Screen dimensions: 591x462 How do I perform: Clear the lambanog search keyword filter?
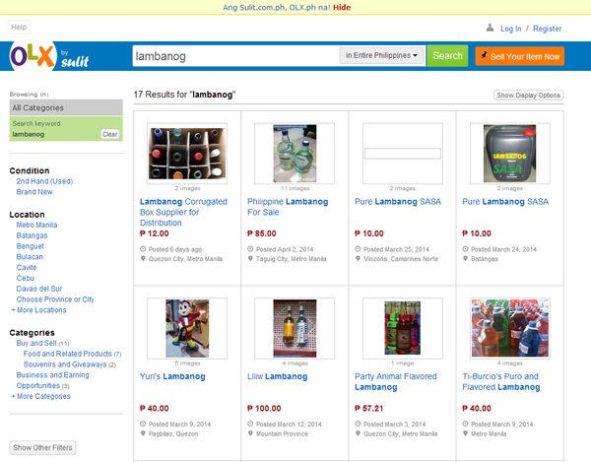[x=109, y=134]
